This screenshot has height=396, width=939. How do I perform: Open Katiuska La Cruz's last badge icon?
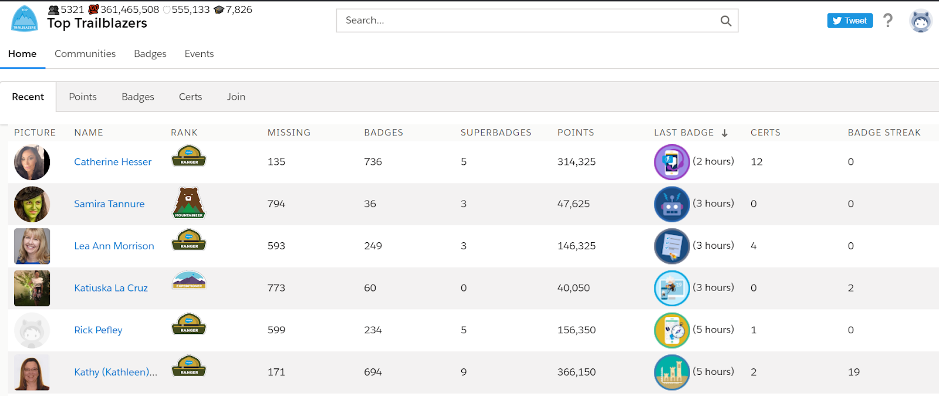click(x=672, y=288)
